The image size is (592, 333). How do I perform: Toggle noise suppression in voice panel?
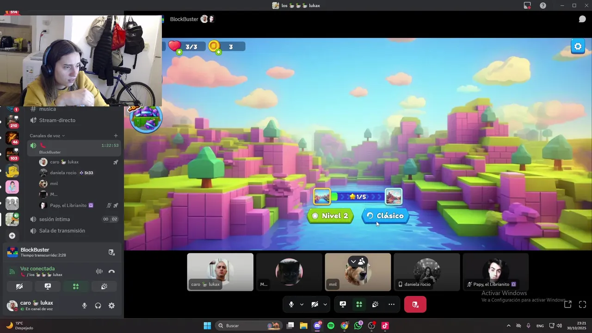pyautogui.click(x=99, y=271)
